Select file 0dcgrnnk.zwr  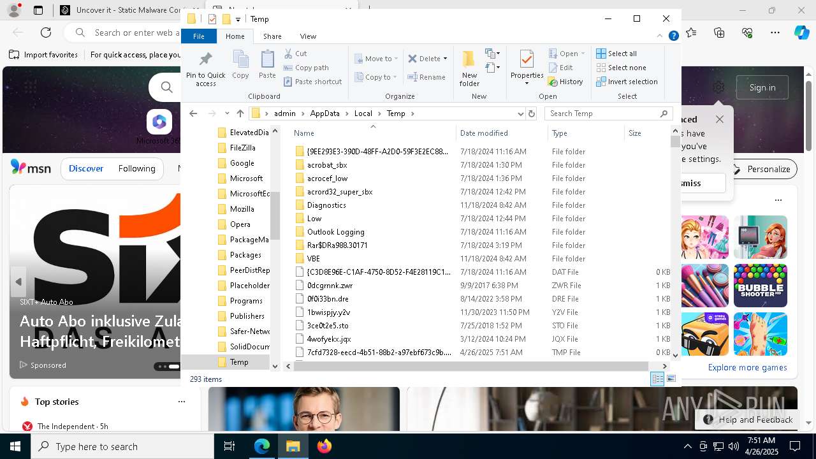(330, 286)
